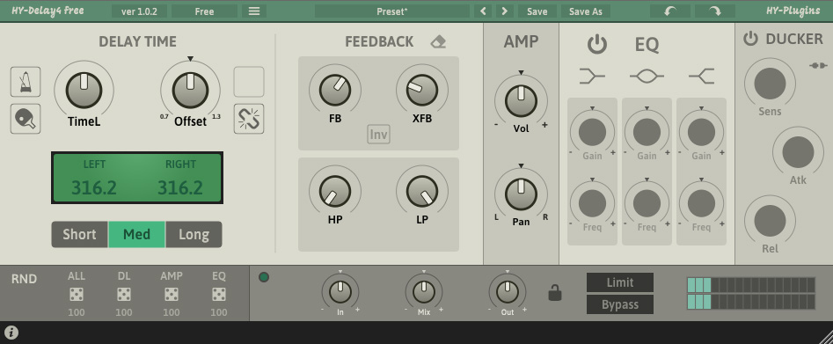
Task: Click the AMP randomize amount 100
Action: tap(171, 312)
